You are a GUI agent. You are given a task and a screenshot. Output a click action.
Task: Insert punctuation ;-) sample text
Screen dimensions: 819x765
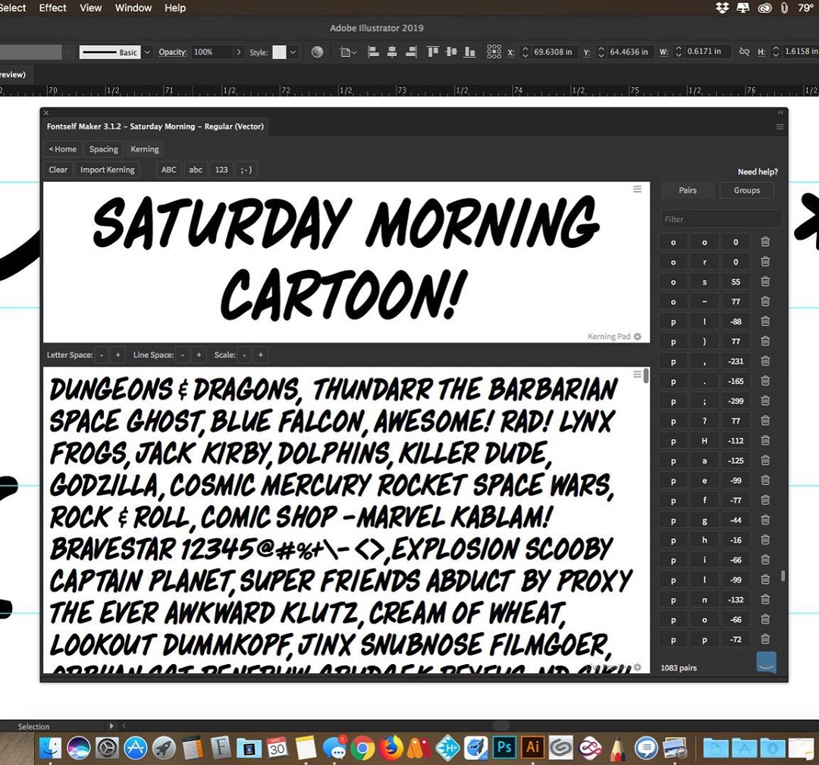[x=246, y=170]
